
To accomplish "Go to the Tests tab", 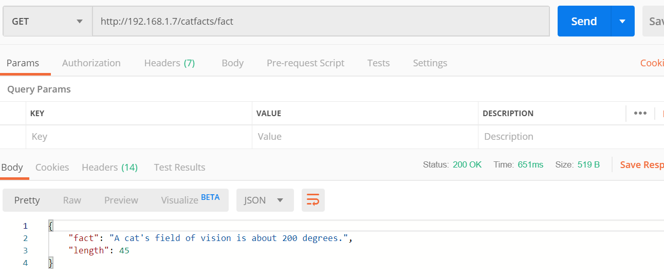I will (378, 63).
